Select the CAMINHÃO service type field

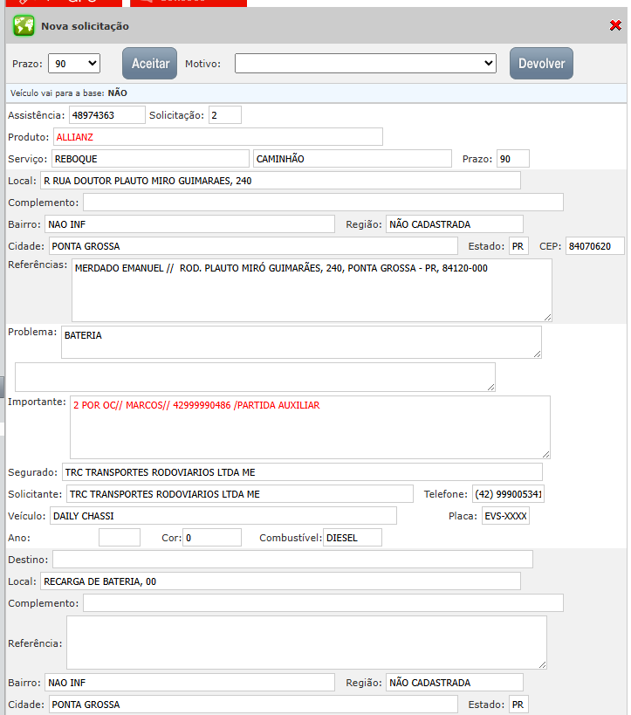[x=353, y=159]
